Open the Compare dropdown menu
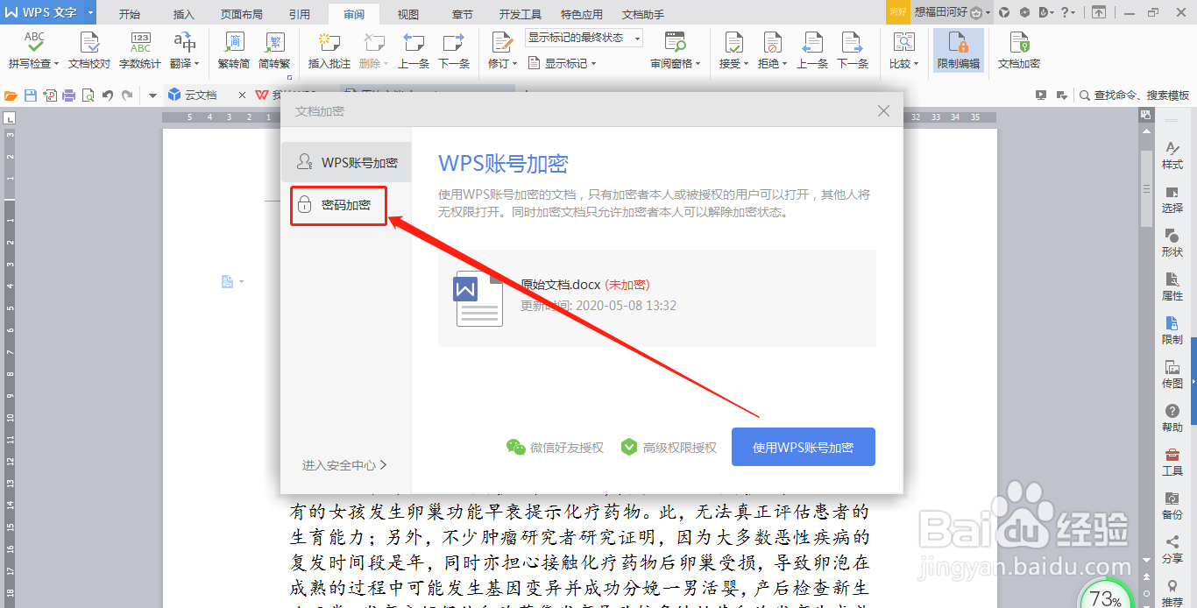1197x608 pixels. pyautogui.click(x=903, y=50)
